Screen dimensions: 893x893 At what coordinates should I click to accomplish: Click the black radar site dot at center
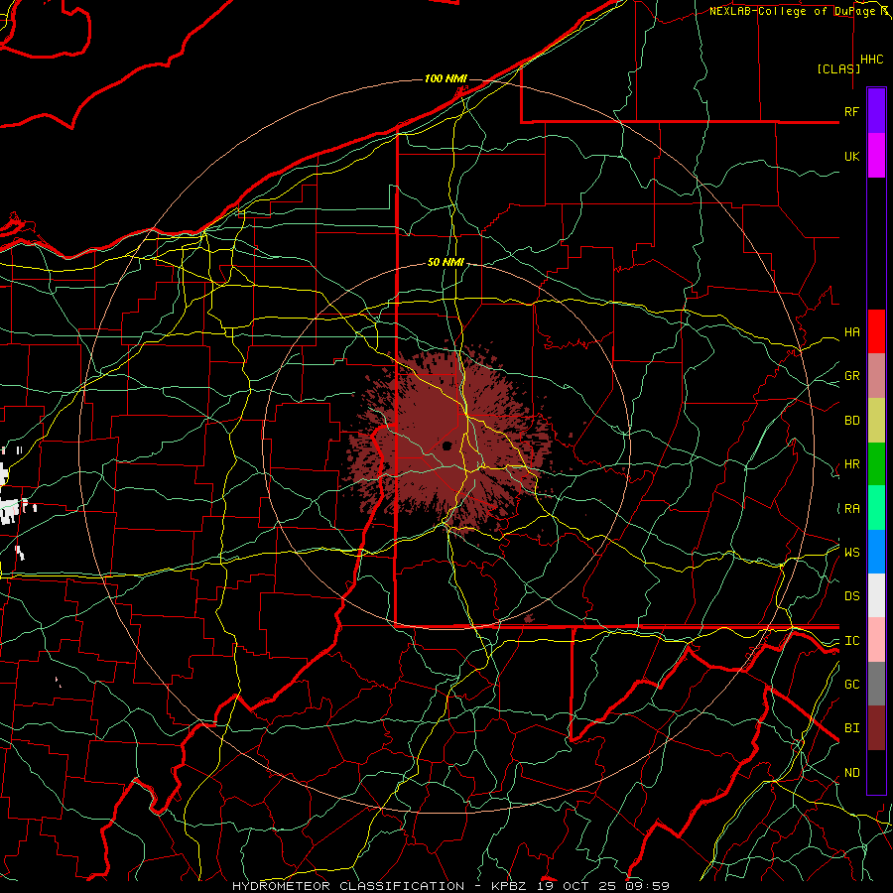point(447,446)
